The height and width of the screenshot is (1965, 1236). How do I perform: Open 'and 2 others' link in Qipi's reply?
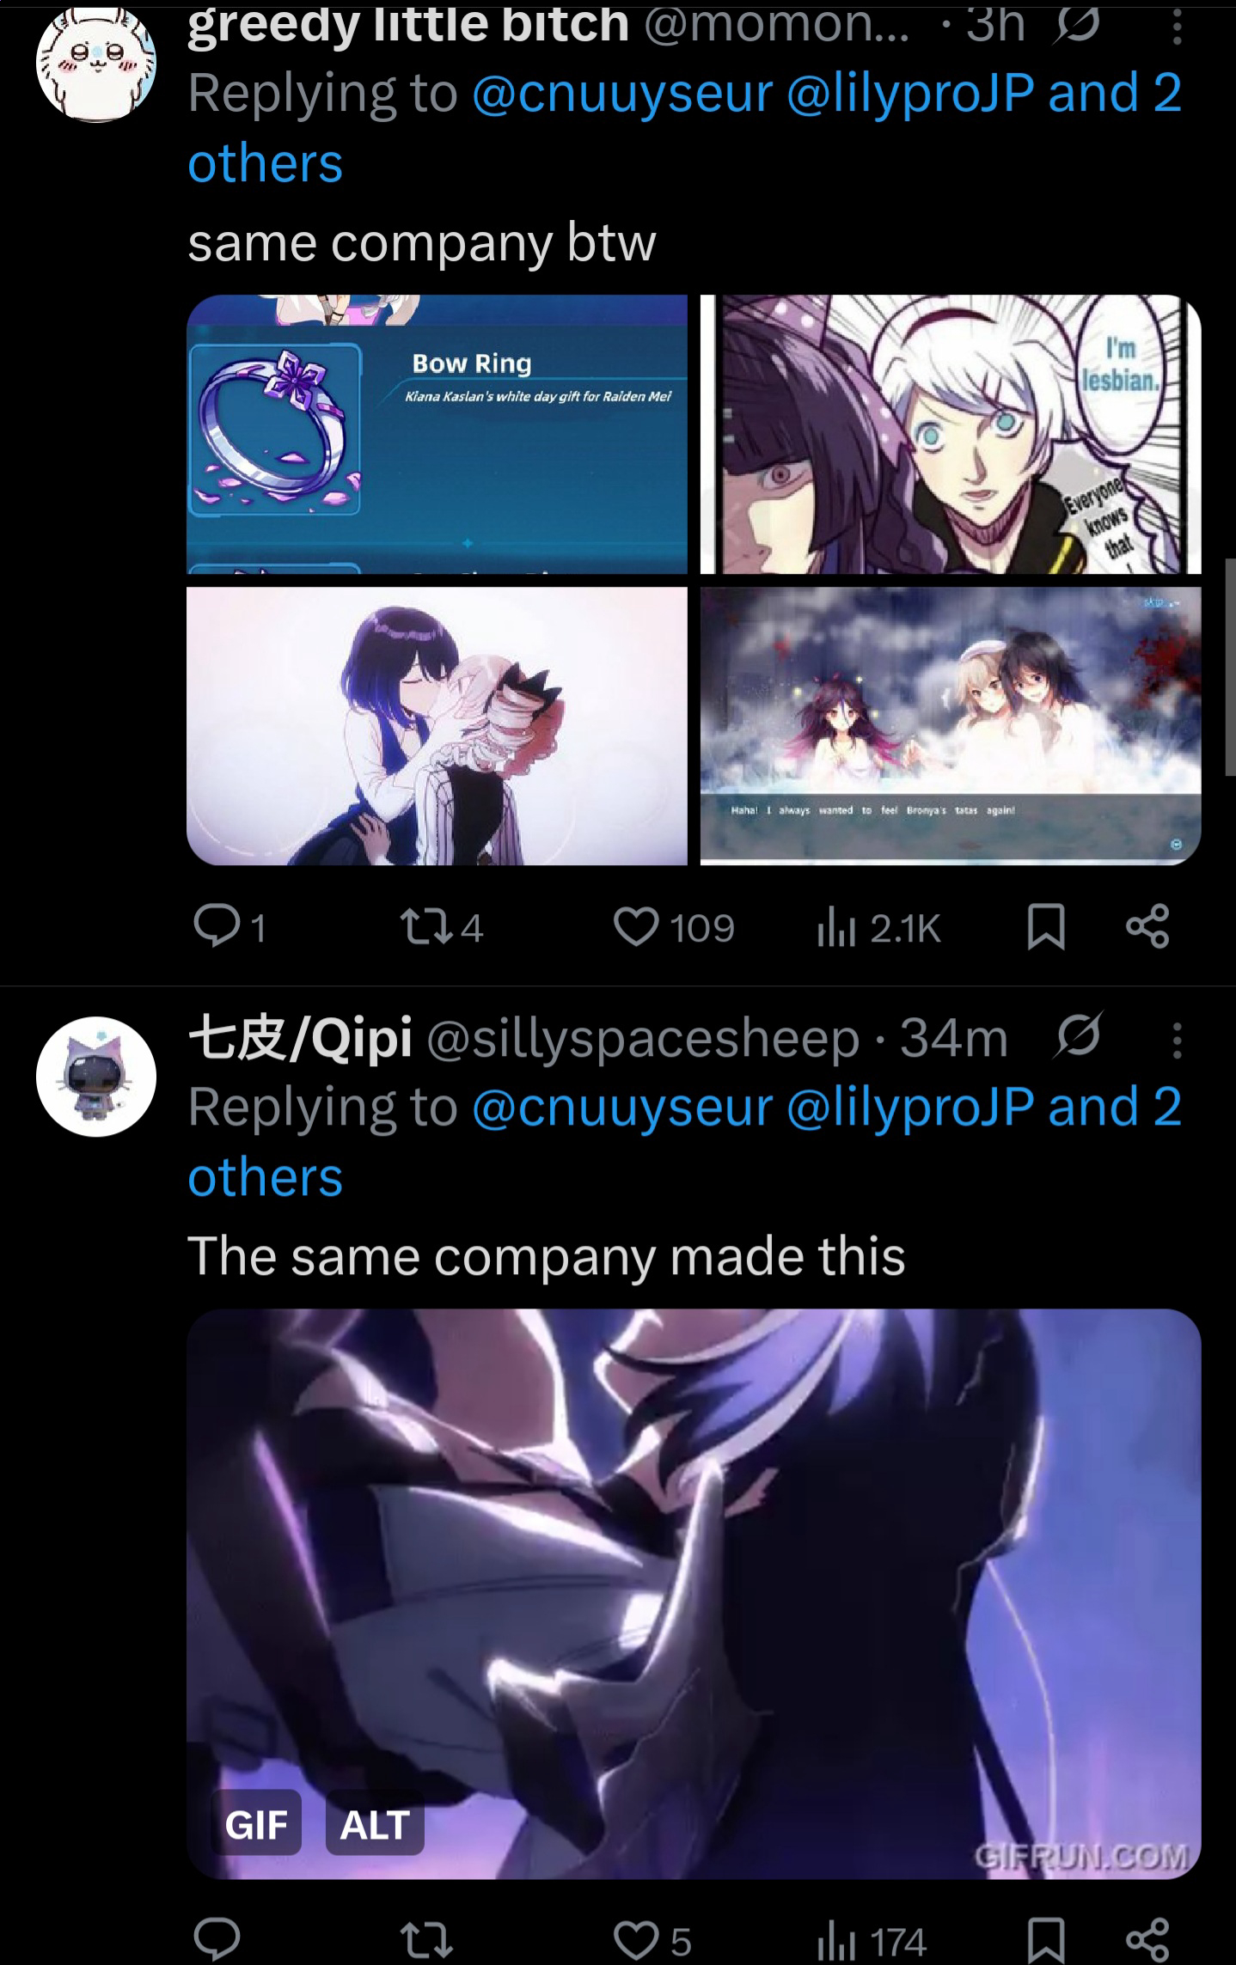684,1142
